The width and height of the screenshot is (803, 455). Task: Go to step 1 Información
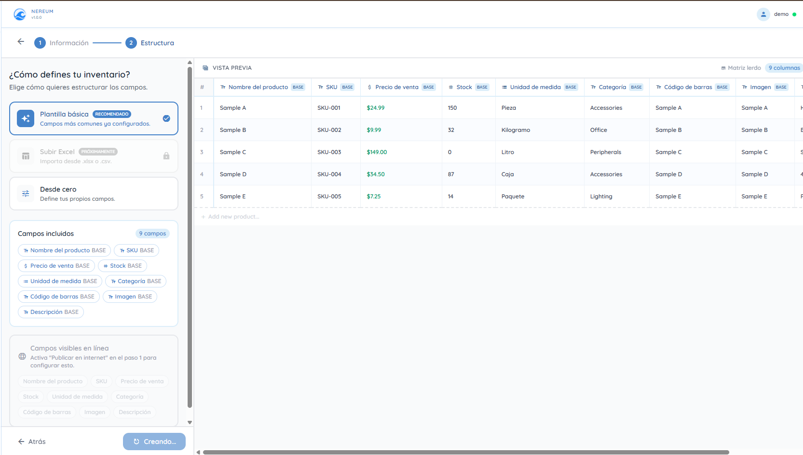(61, 43)
